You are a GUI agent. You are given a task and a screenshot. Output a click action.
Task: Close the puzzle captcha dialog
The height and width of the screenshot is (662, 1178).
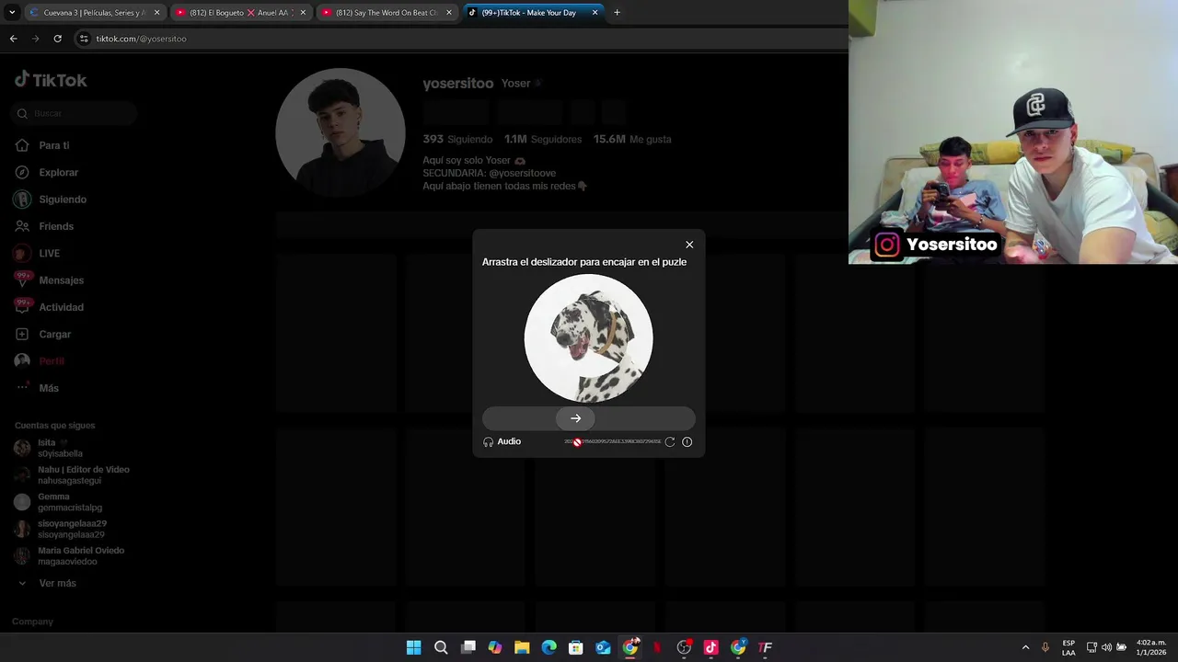(x=689, y=245)
